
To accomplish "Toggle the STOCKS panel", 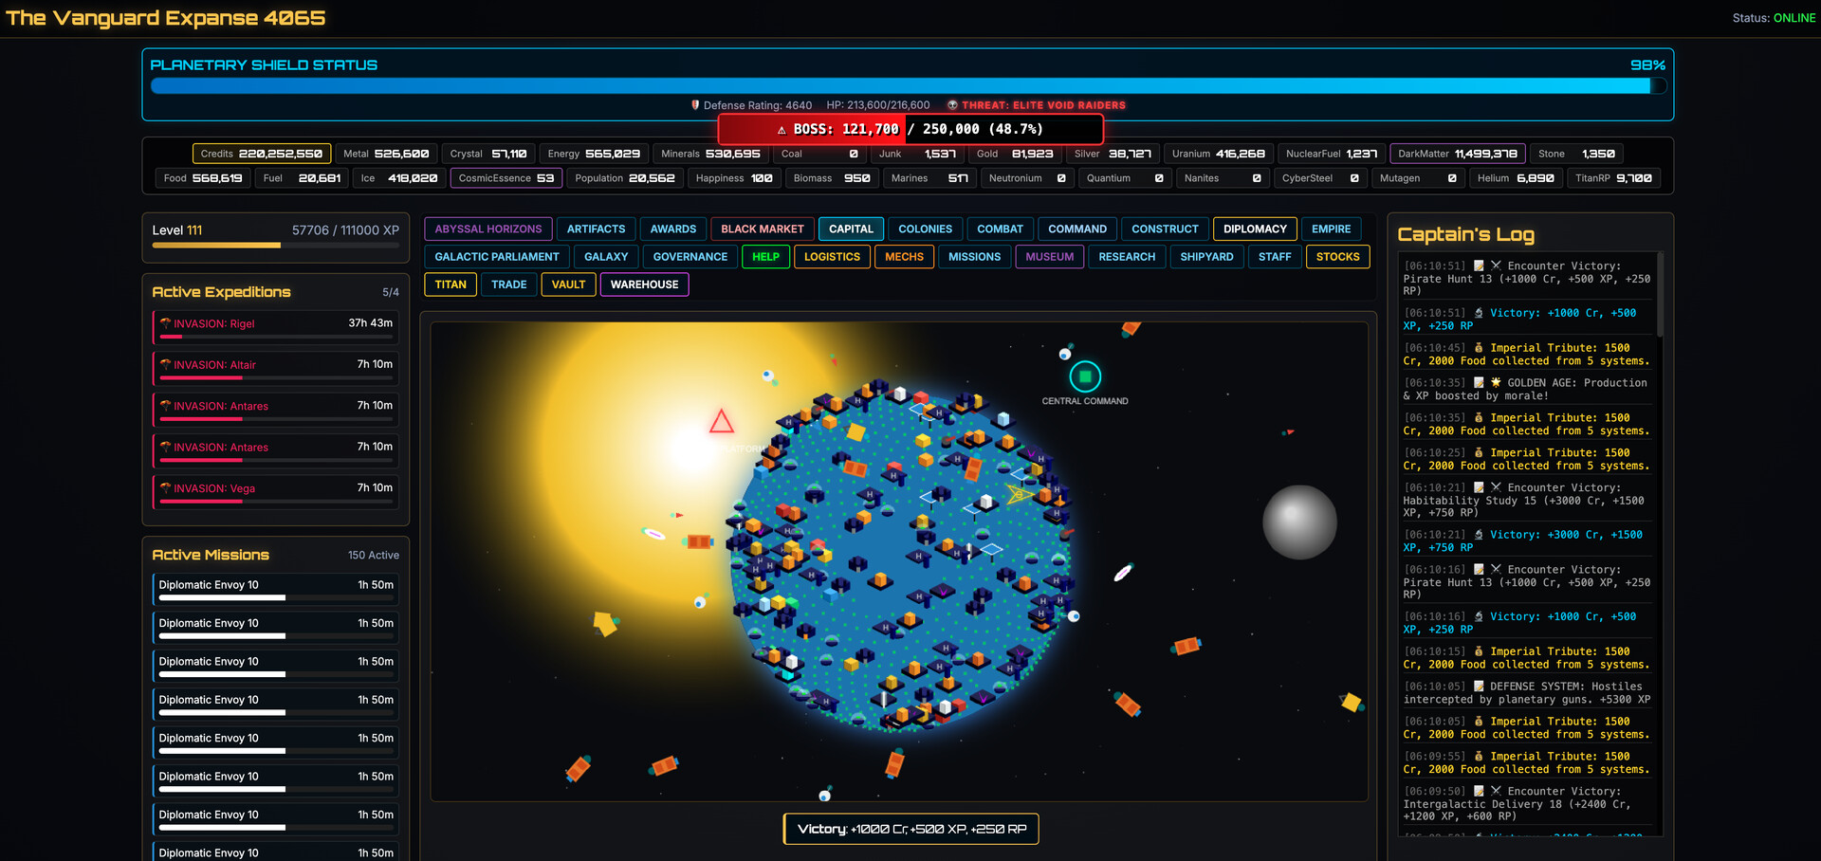I will 1337,256.
